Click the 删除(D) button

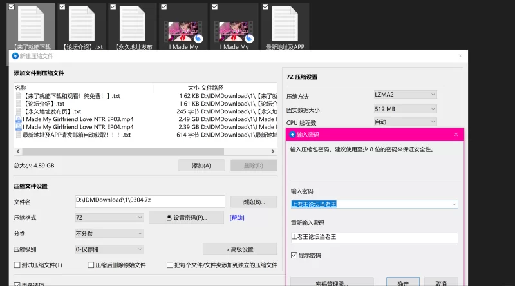(x=254, y=166)
